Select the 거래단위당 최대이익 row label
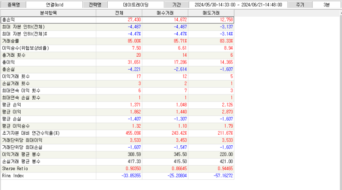The width and height of the screenshot is (342, 190). click(22, 140)
